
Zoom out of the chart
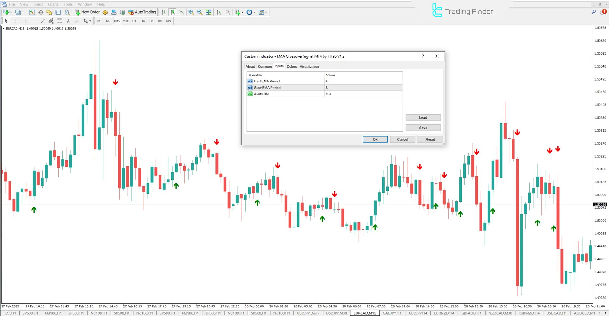(x=200, y=12)
